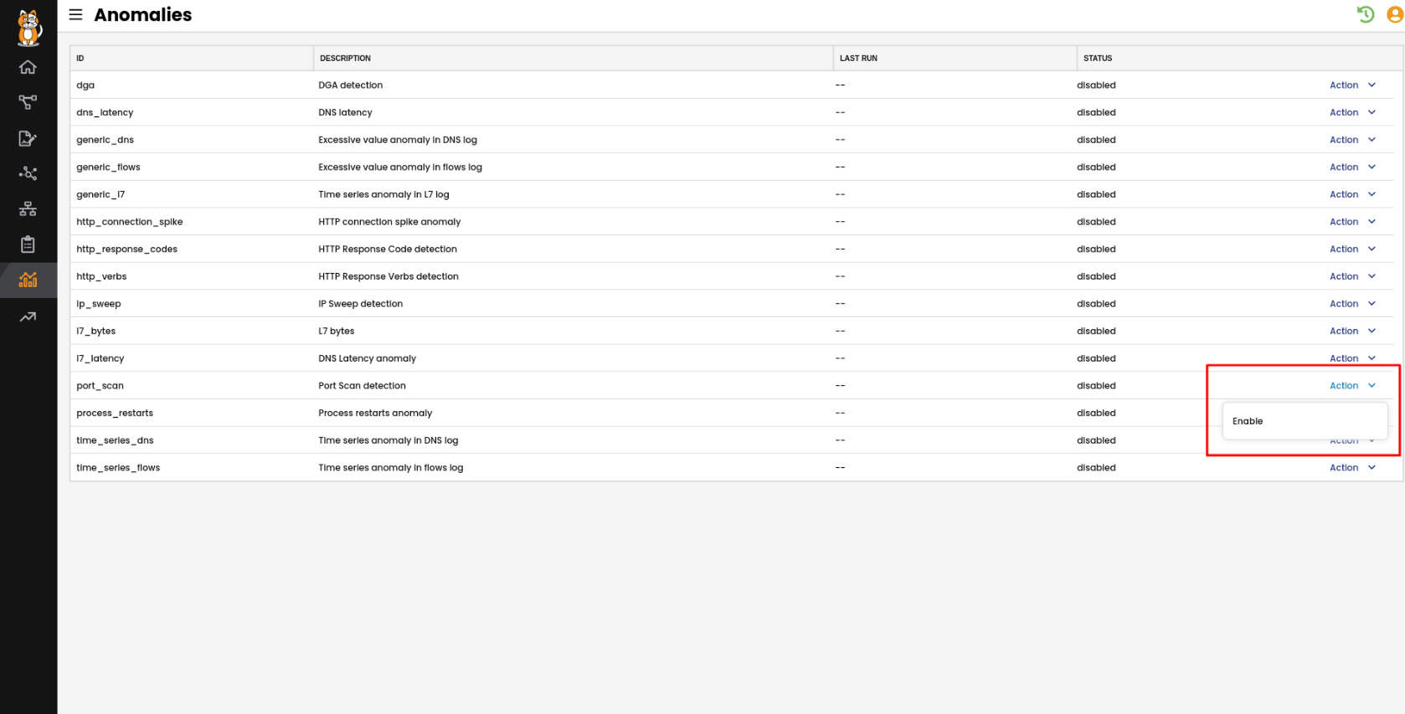
Task: Choose Enable from the port_scan action menu
Action: coord(1305,421)
